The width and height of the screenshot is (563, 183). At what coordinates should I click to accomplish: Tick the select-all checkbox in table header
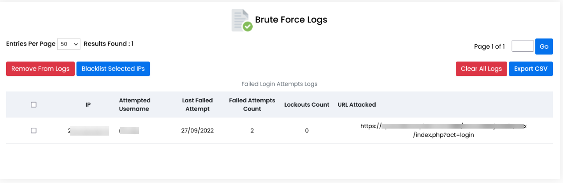click(x=34, y=104)
